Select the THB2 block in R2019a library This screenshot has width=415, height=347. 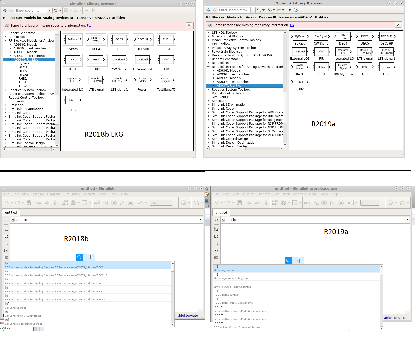[x=300, y=82]
